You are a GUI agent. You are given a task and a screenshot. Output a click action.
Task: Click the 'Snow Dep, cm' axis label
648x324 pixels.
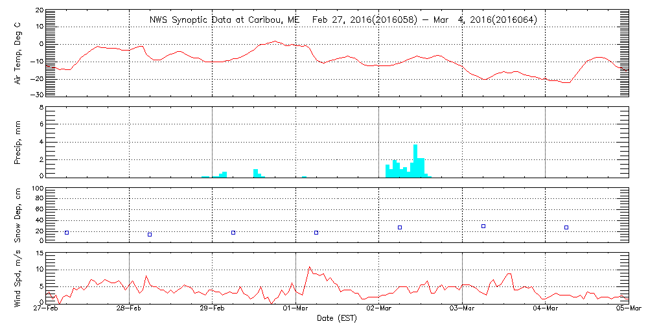pyautogui.click(x=17, y=215)
